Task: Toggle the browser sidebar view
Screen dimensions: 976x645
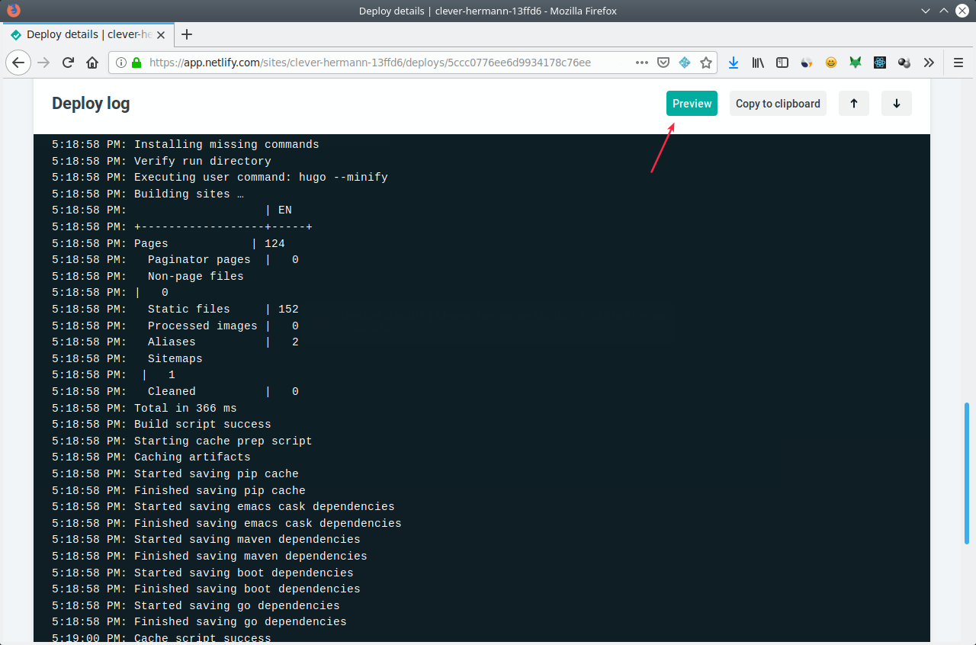Action: click(x=782, y=63)
